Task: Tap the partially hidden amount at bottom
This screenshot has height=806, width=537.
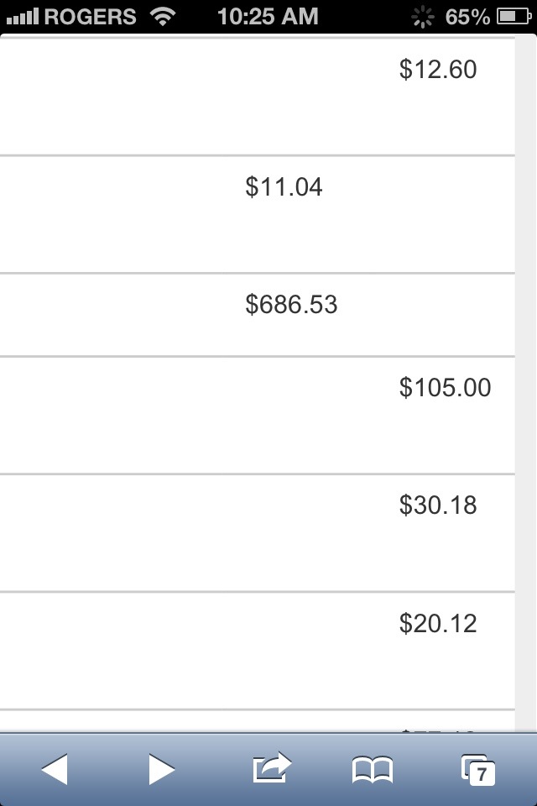Action: coord(438,730)
